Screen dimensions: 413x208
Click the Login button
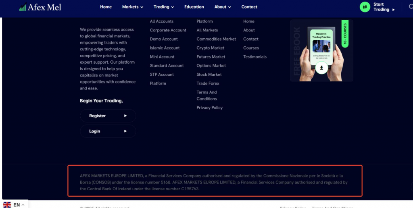[108, 131]
